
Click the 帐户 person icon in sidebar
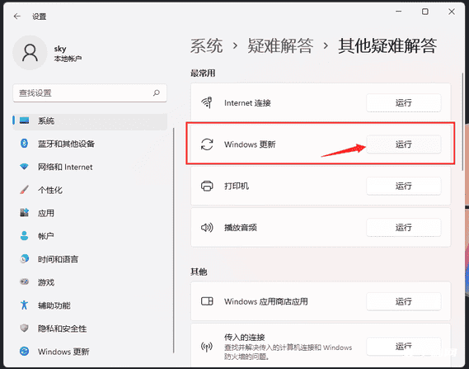click(24, 236)
